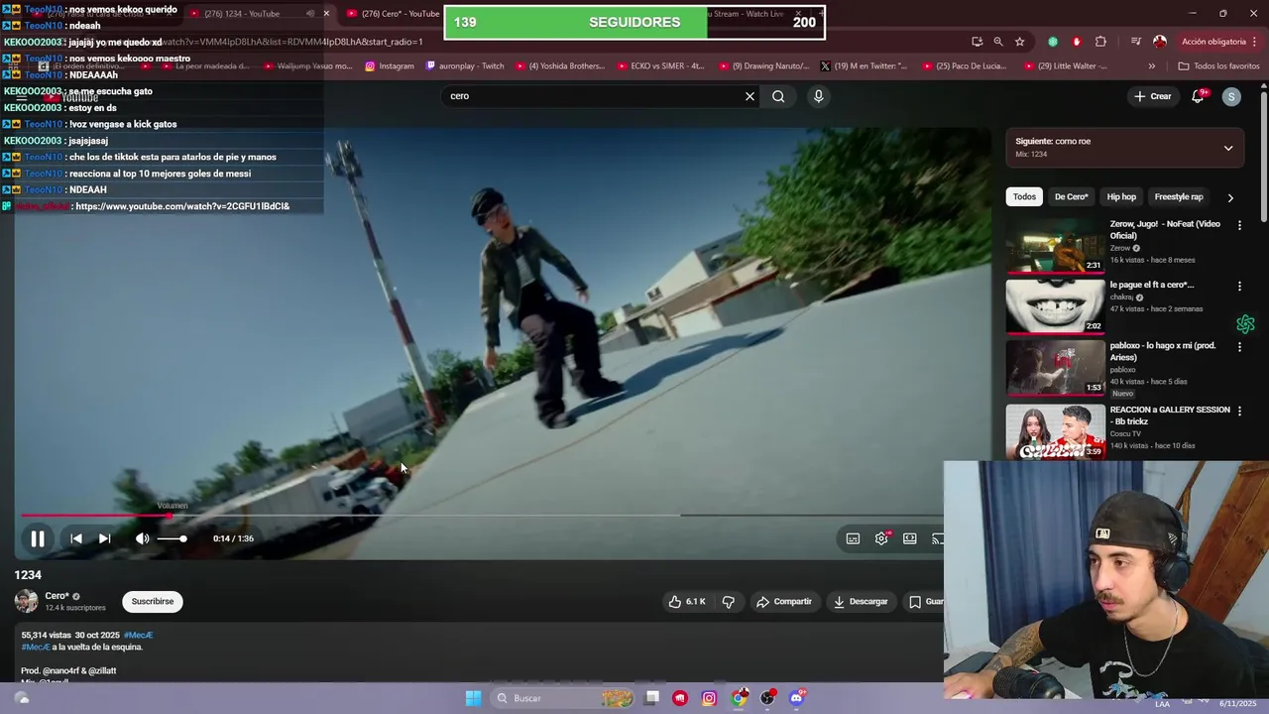Open the 'Todos los favoritos' folder
The image size is (1269, 714).
1218,66
